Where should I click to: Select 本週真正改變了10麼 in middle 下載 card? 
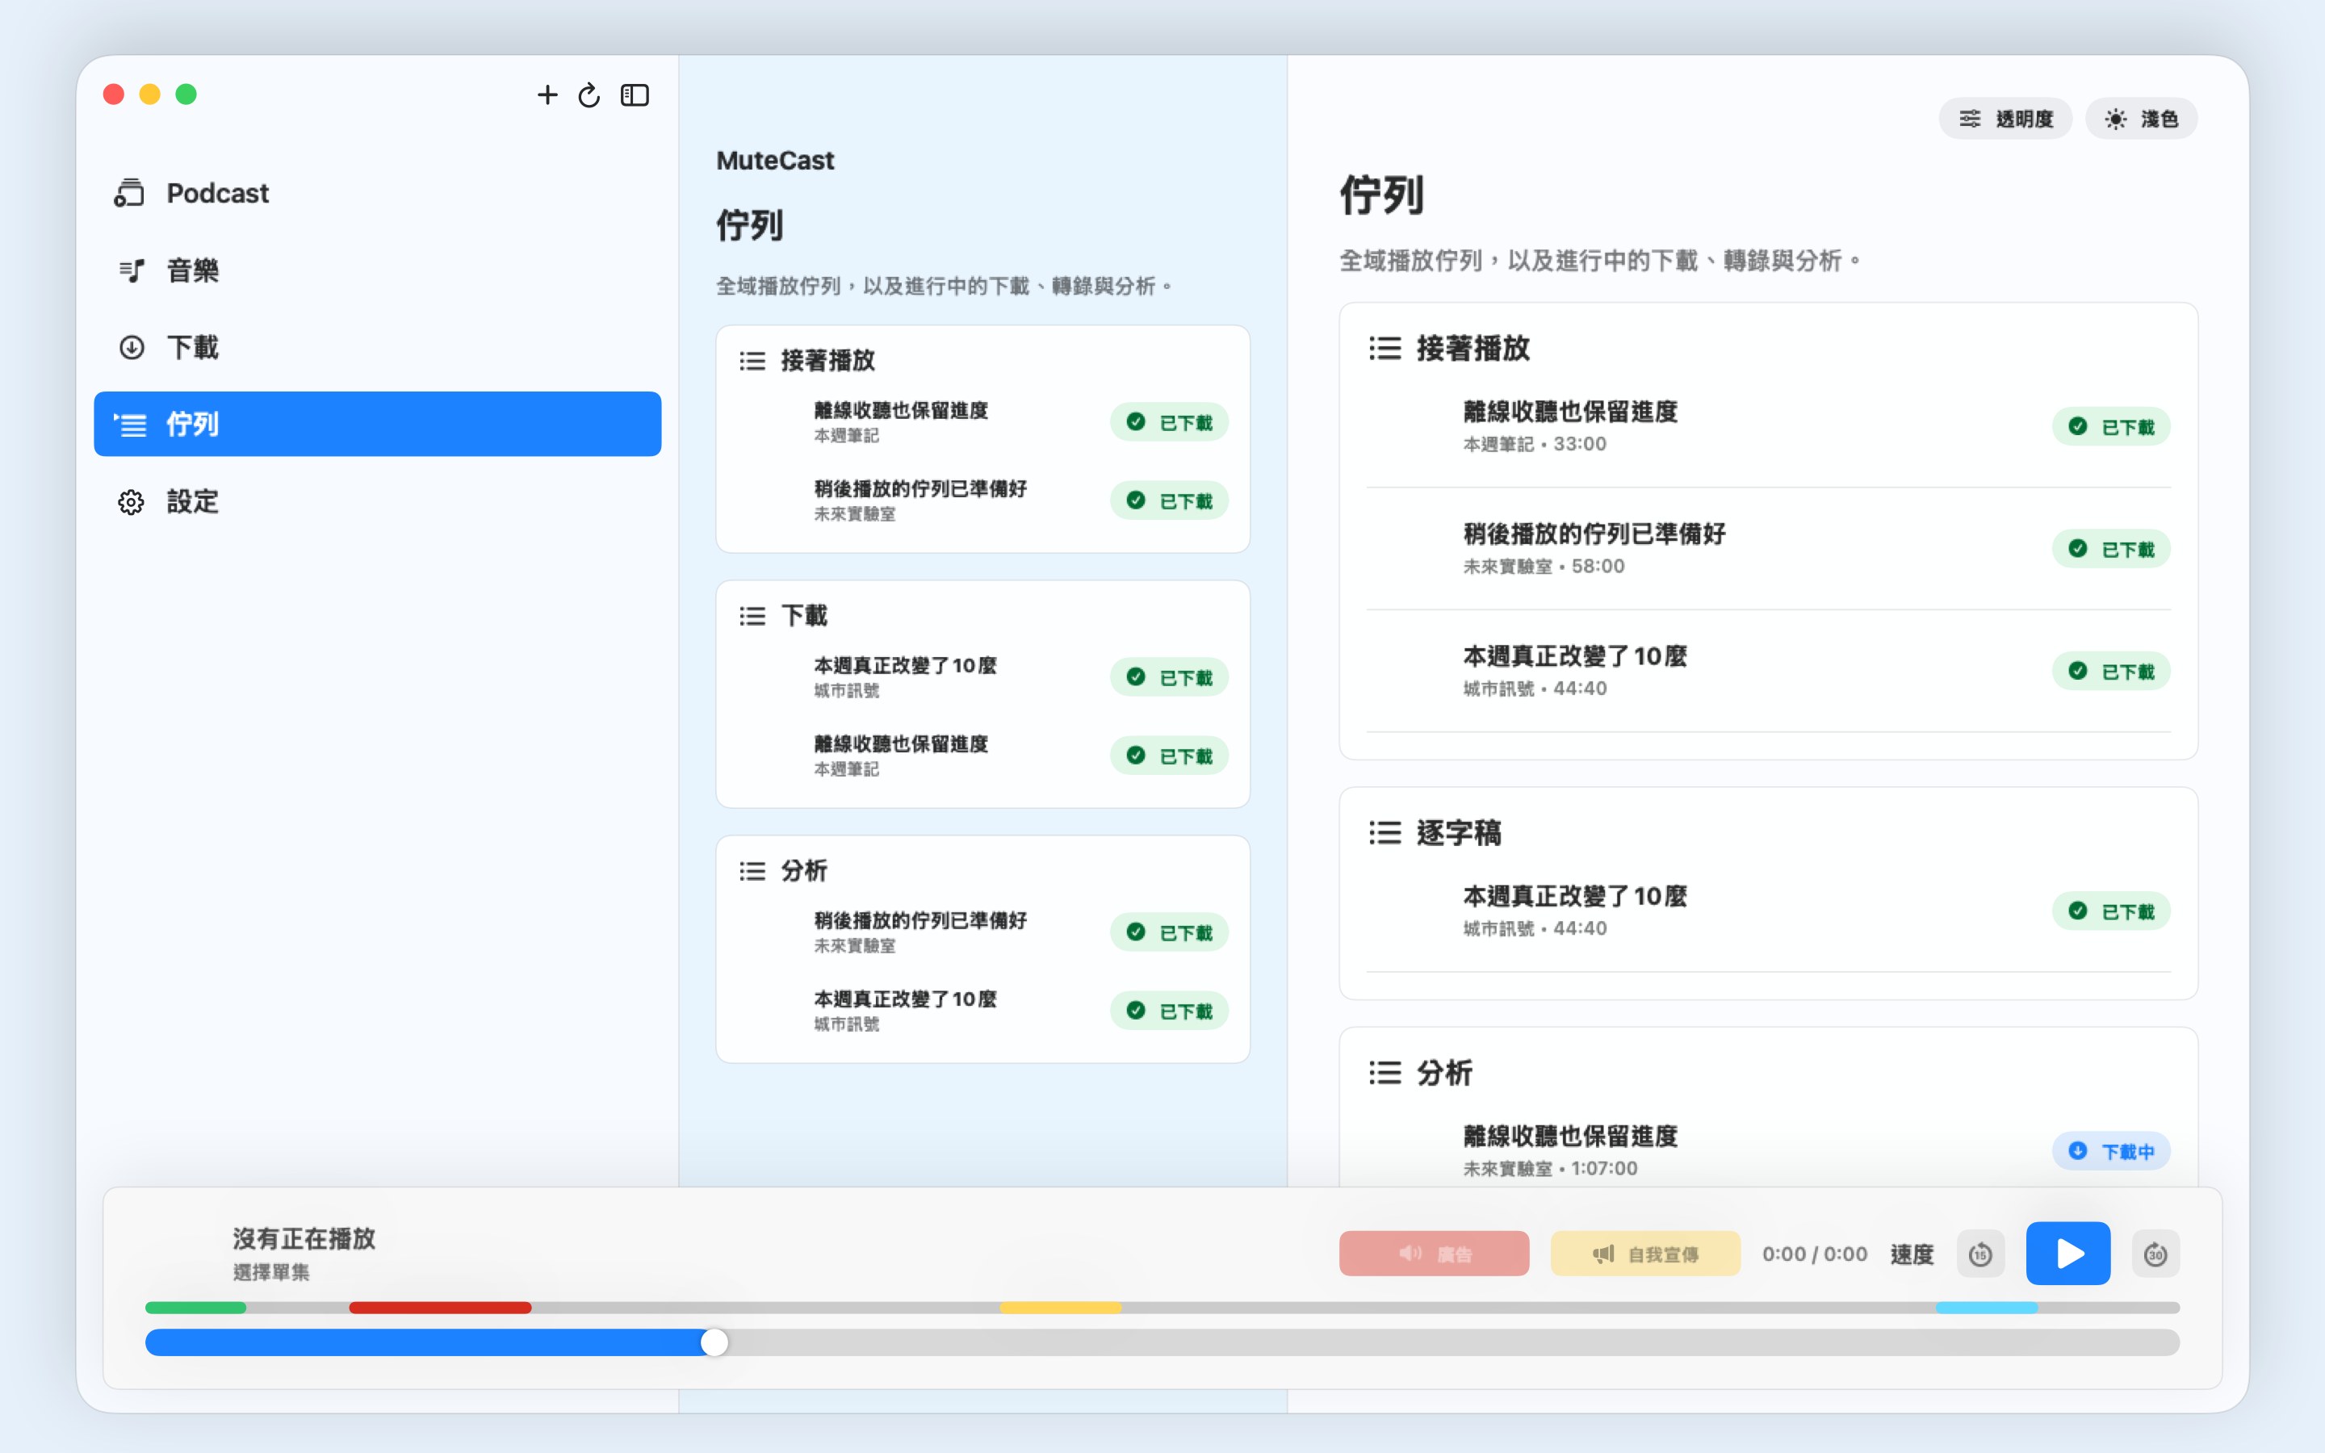982,676
